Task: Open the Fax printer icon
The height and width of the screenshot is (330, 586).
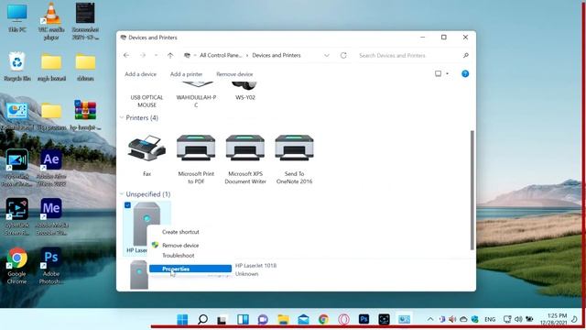Action: (x=146, y=155)
